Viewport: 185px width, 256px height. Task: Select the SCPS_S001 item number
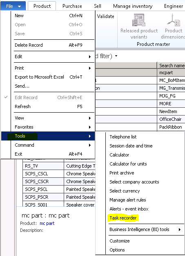pos(43,204)
